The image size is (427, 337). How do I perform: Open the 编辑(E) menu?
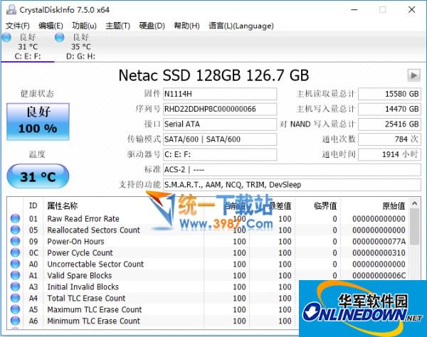51,26
